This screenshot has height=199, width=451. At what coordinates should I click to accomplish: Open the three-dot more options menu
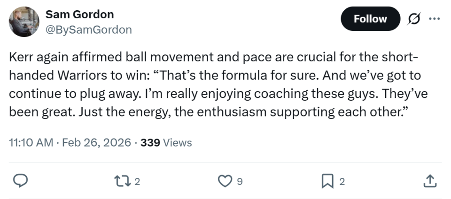(435, 19)
